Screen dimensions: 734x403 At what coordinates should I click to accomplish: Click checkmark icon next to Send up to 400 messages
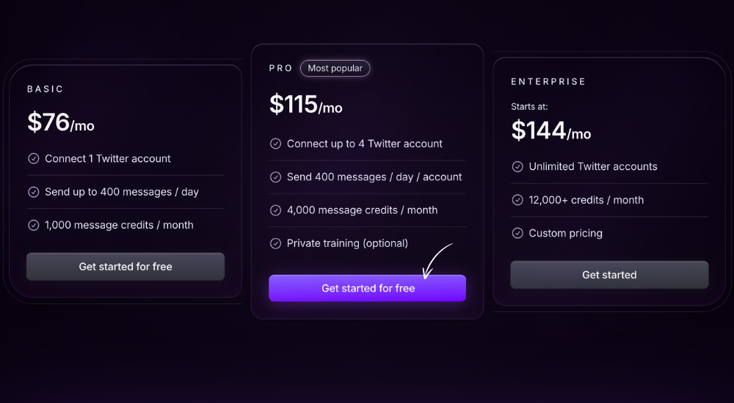click(34, 192)
